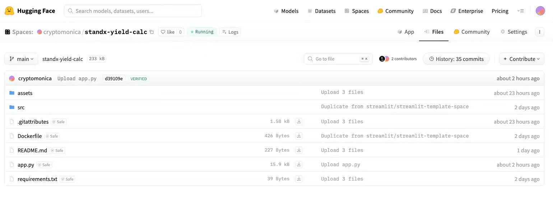
Task: Open the Pricing page
Action: tap(500, 11)
